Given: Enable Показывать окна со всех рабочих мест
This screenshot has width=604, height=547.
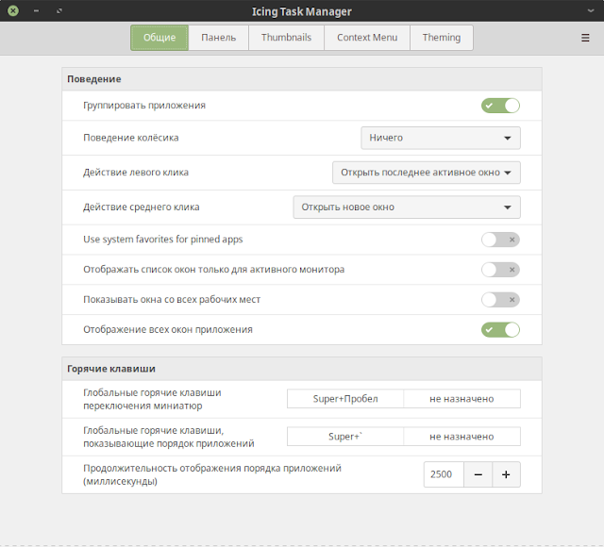Looking at the screenshot, I should click(500, 300).
